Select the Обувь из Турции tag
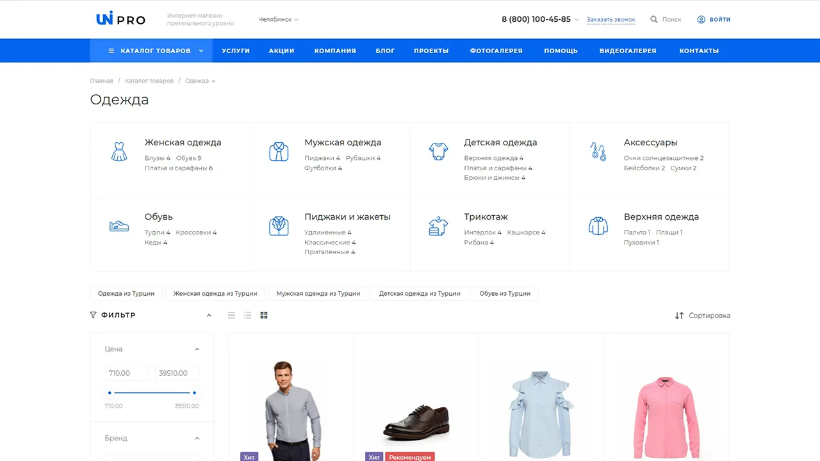820x461 pixels. (x=505, y=293)
